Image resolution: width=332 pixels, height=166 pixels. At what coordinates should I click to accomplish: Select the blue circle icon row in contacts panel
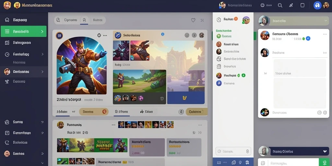[226, 83]
